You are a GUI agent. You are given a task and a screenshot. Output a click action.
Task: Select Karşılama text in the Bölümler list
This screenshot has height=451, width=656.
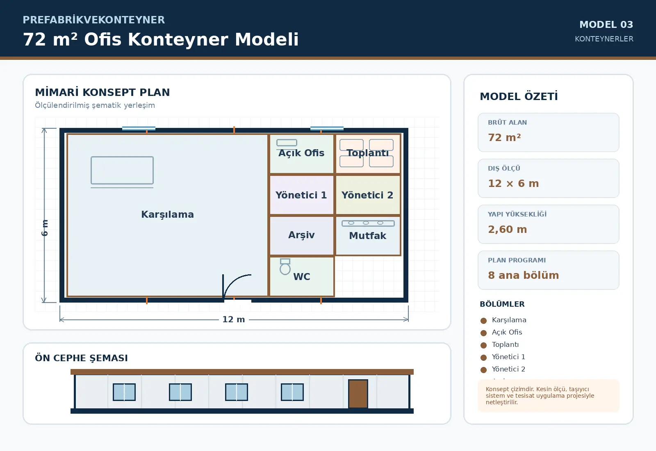click(509, 320)
